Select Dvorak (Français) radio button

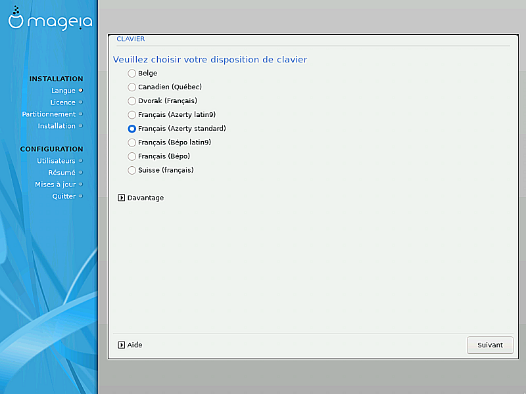(132, 101)
